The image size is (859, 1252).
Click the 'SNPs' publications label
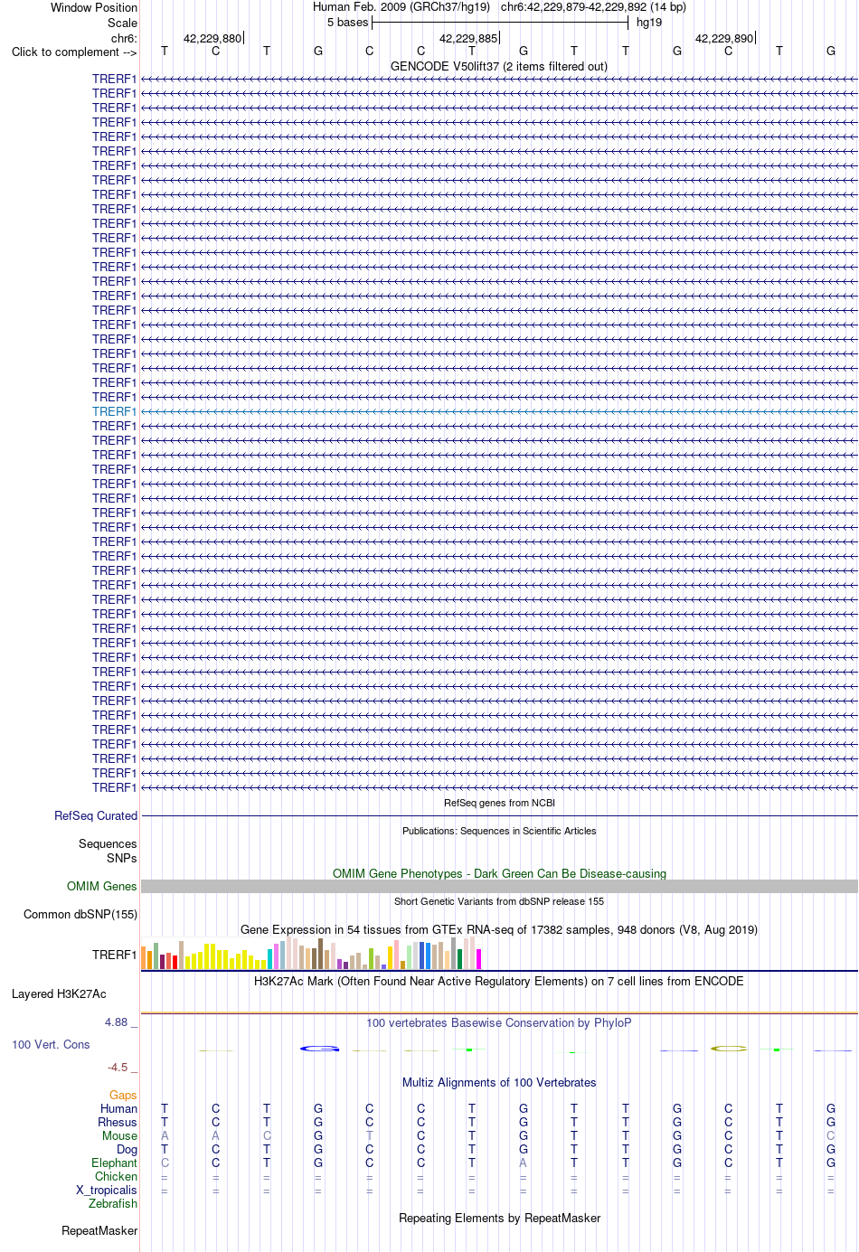coord(122,858)
